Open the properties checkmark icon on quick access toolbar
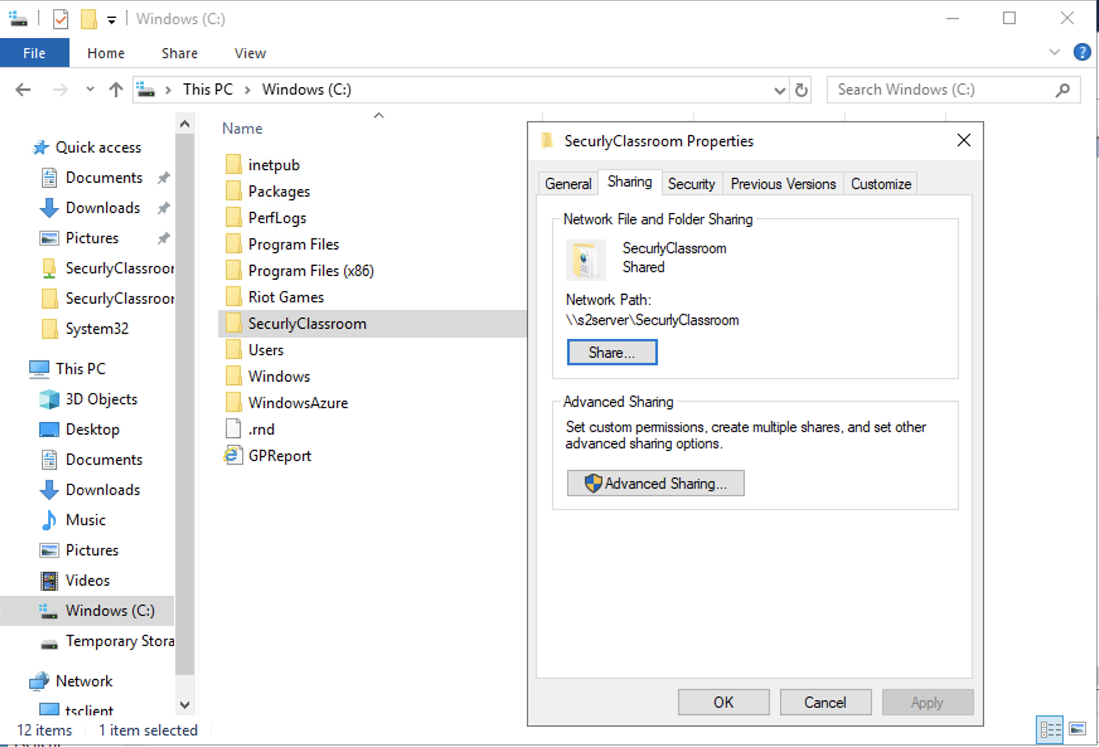The height and width of the screenshot is (747, 1099). (x=60, y=18)
